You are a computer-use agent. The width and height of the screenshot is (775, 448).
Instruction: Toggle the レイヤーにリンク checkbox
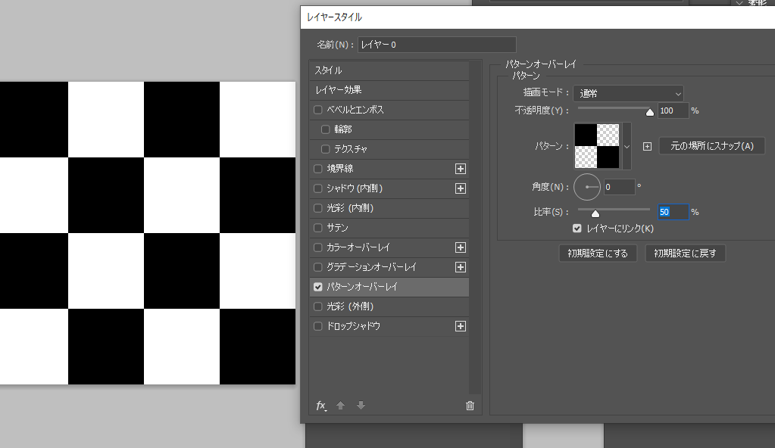click(577, 228)
